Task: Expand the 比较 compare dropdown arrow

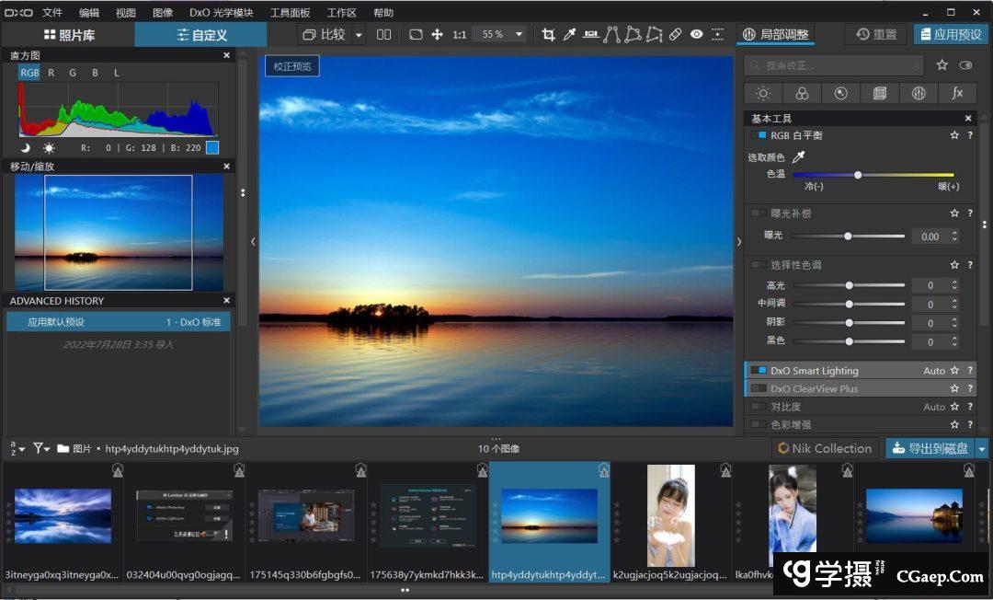Action: point(359,34)
